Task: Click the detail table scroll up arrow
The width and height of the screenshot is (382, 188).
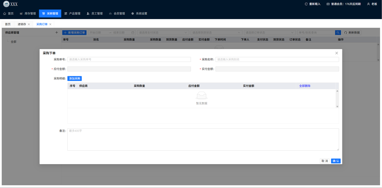Action: (338, 91)
